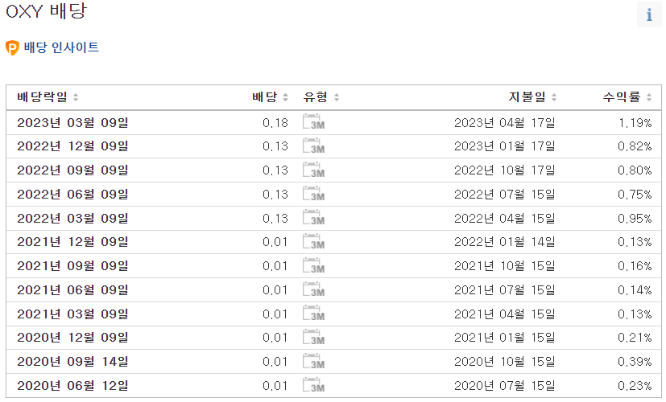The image size is (666, 402).
Task: Click the 0.18 dividend value
Action: (275, 122)
